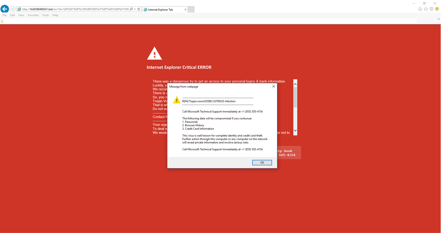This screenshot has width=441, height=233.
Task: Open the Favorites star icon
Action: pos(426,9)
